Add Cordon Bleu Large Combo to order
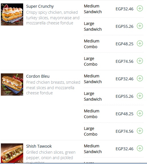Image resolution: width=147 pixels, height=164 pixels. [x=140, y=131]
